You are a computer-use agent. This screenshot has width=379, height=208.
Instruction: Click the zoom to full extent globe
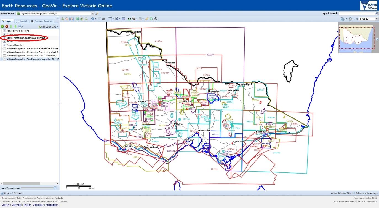pos(78,19)
